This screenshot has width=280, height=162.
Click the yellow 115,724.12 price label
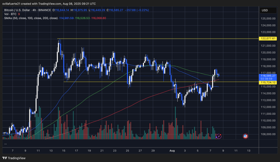point(268,82)
